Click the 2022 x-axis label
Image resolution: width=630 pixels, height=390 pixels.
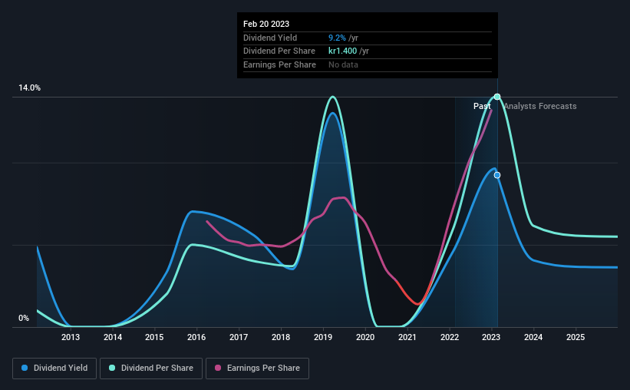(450, 337)
